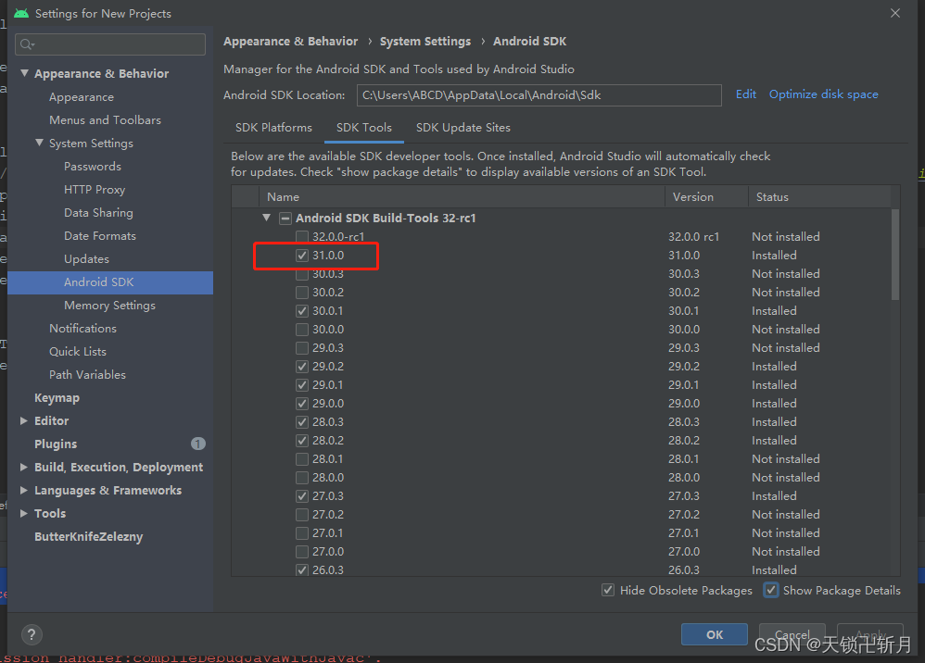Open the Appearance settings page
This screenshot has width=925, height=663.
click(82, 96)
